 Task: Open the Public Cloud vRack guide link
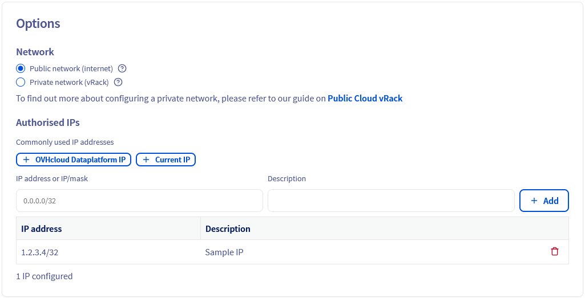[365, 99]
